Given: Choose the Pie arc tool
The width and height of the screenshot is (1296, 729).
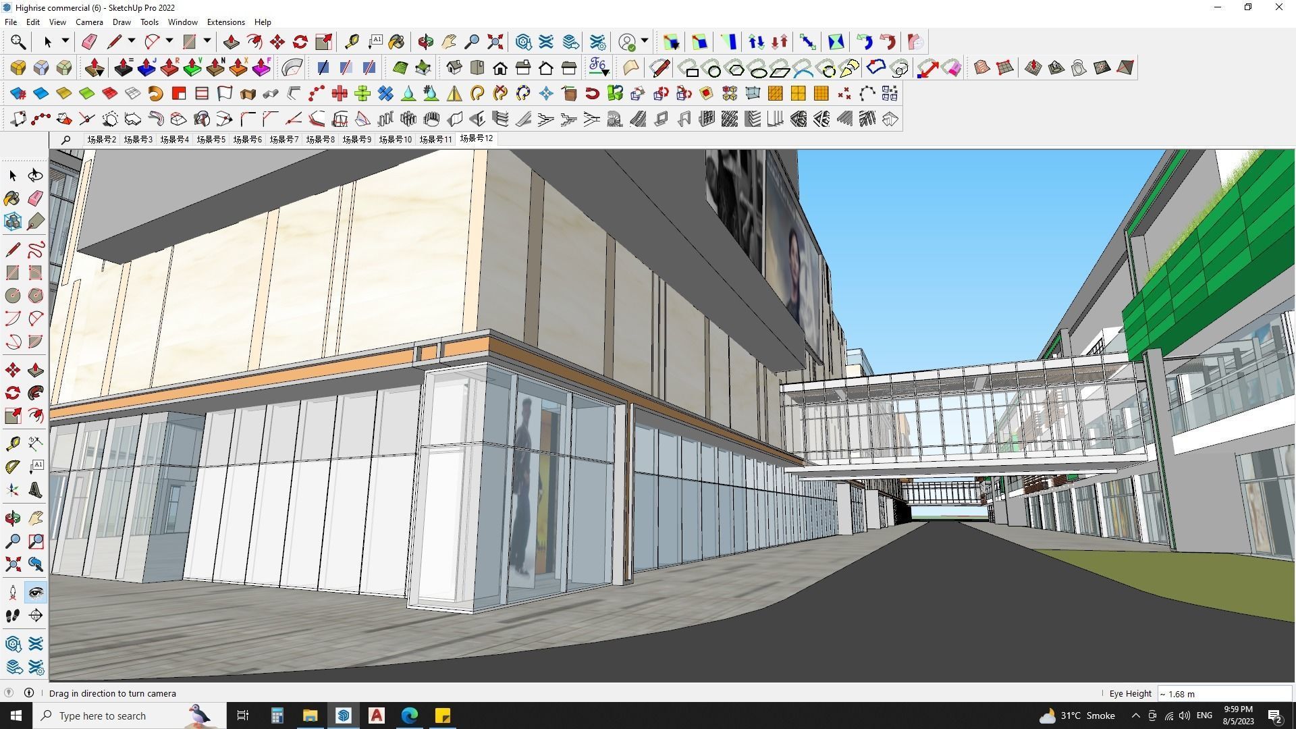Looking at the screenshot, I should click(x=36, y=342).
